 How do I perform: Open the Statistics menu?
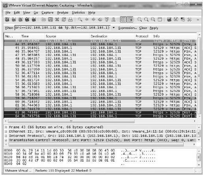[78, 13]
